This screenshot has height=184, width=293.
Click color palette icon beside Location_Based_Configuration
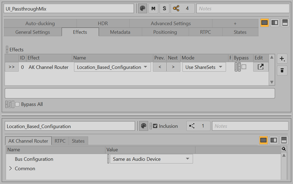click(x=144, y=126)
